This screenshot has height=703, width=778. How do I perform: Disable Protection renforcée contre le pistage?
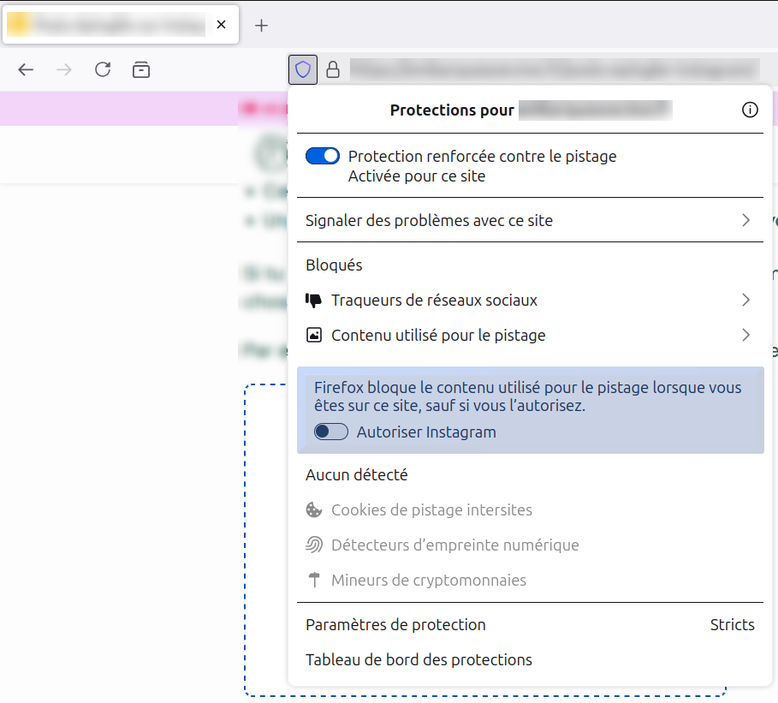point(323,155)
